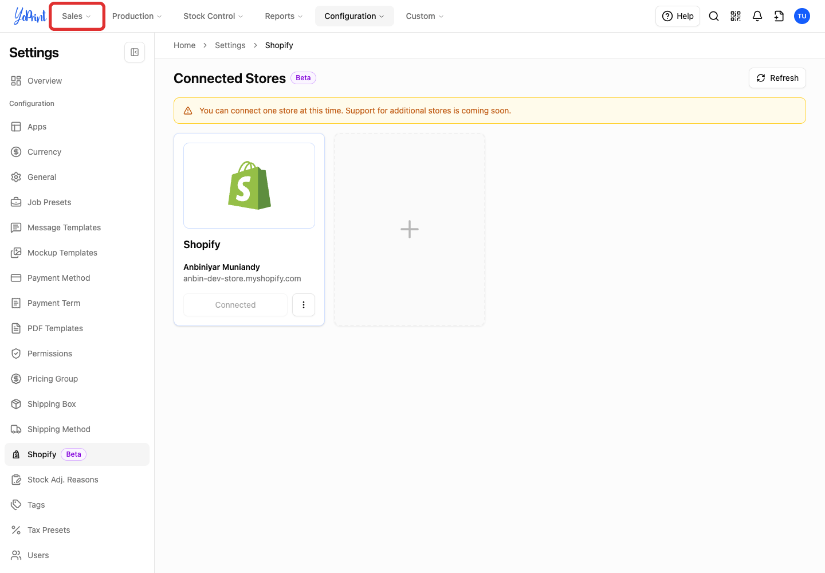Open the search icon in the top bar

(714, 16)
